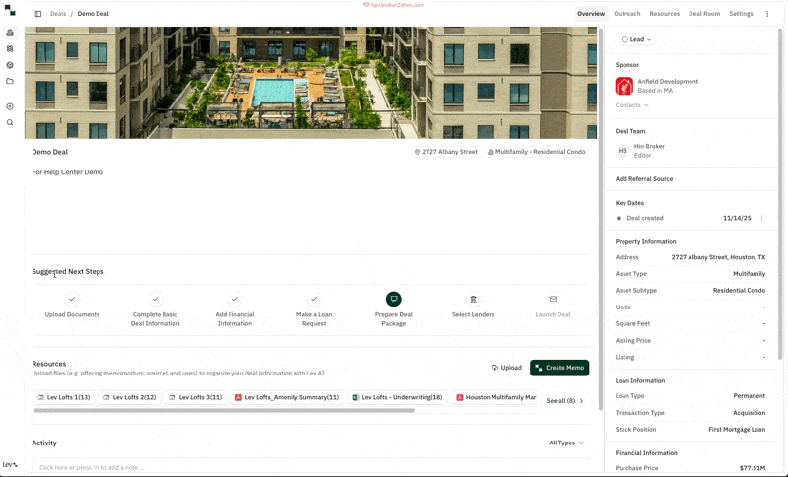
Task: Open search with the magnifier icon
Action: tap(10, 123)
